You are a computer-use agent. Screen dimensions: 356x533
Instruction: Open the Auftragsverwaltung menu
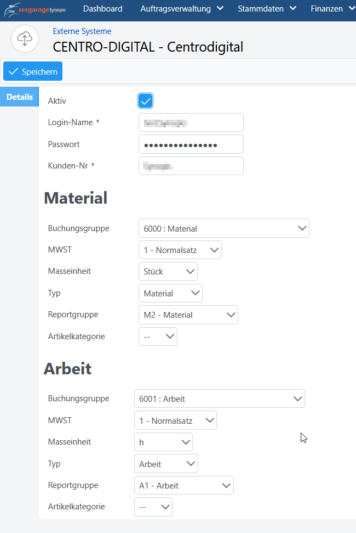click(182, 9)
